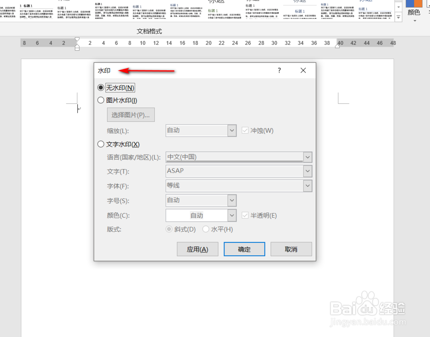Select the 无水印(N) radio button
This screenshot has width=430, height=337.
pyautogui.click(x=101, y=87)
